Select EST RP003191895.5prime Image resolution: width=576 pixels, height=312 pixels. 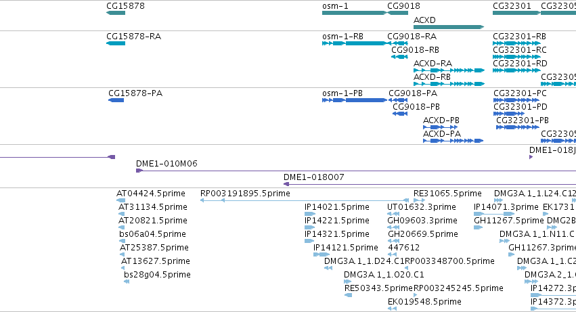[x=305, y=200]
